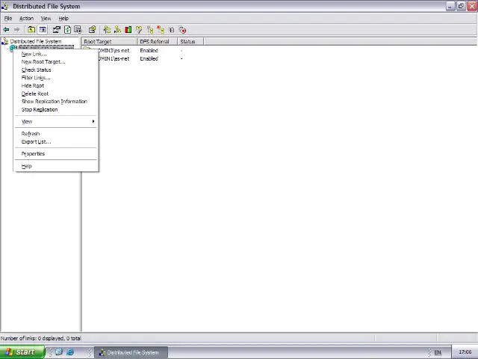
Task: Expand the View submenu in context menu
Action: (x=56, y=121)
